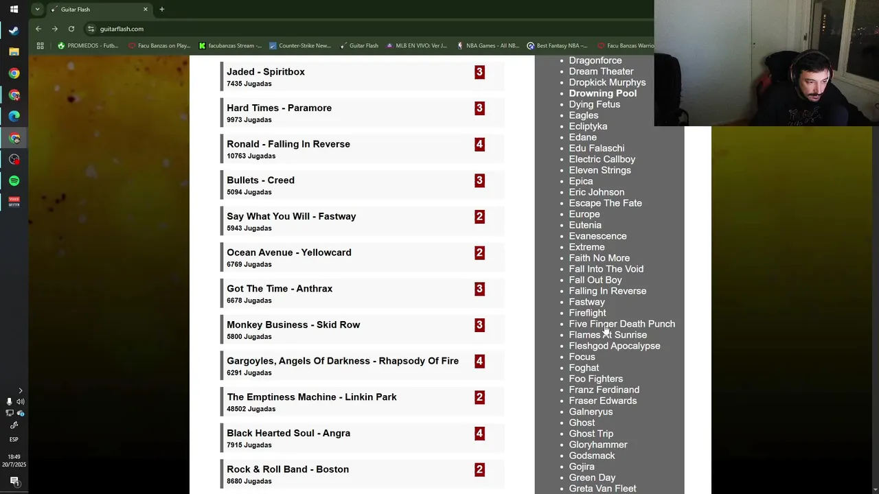Open the PROMIEDOS bookmark
Screen dimensions: 879x494
pos(88,46)
